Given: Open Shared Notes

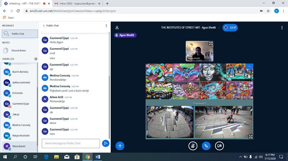Looking at the screenshot, I should pyautogui.click(x=18, y=50).
